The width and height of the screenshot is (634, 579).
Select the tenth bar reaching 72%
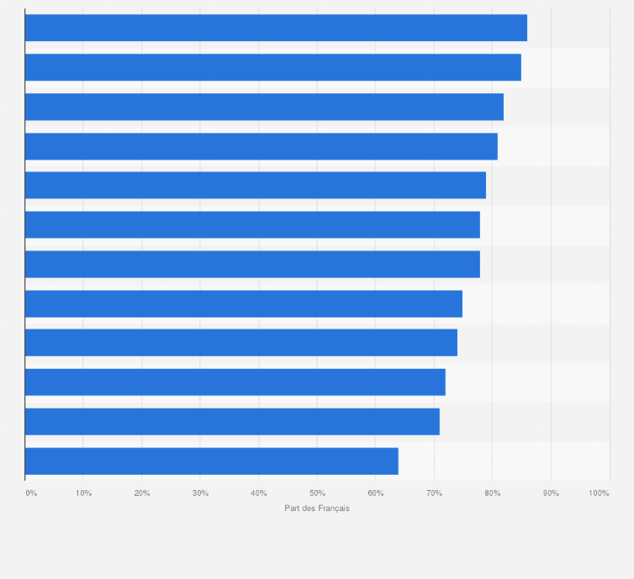tap(235, 382)
